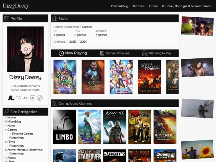Open Anime, Manga & Visual Novel top menu

click(187, 6)
